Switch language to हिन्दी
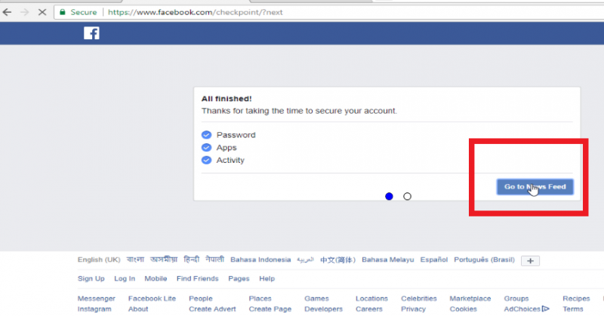The width and height of the screenshot is (604, 316). point(192,259)
